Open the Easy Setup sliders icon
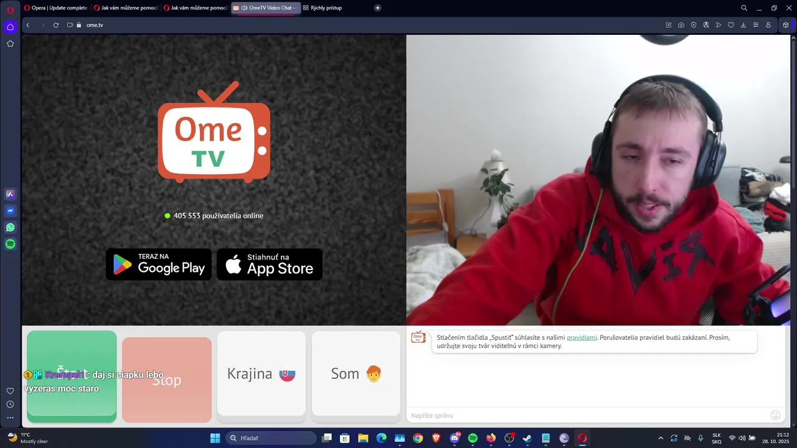Viewport: 797px width, 448px height. coord(756,25)
